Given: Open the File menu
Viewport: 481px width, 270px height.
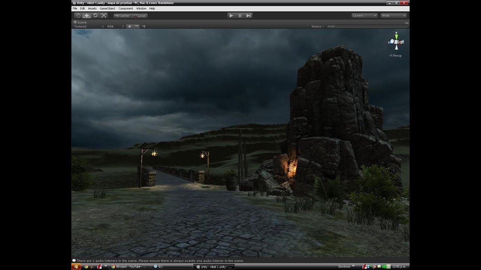Looking at the screenshot, I should point(75,8).
